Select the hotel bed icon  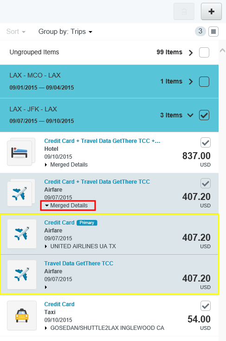(x=19, y=153)
